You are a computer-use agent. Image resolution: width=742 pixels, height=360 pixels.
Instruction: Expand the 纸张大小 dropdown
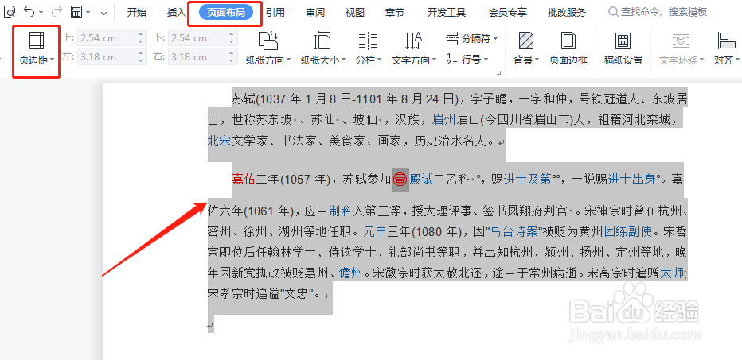[344, 60]
